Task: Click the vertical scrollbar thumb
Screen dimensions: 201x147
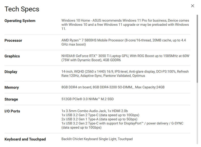Action: (x=197, y=49)
